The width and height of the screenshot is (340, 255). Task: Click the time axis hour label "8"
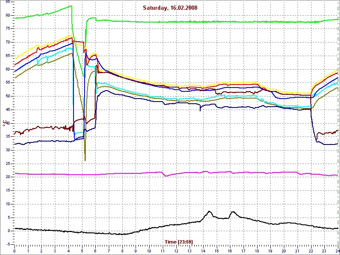122,250
